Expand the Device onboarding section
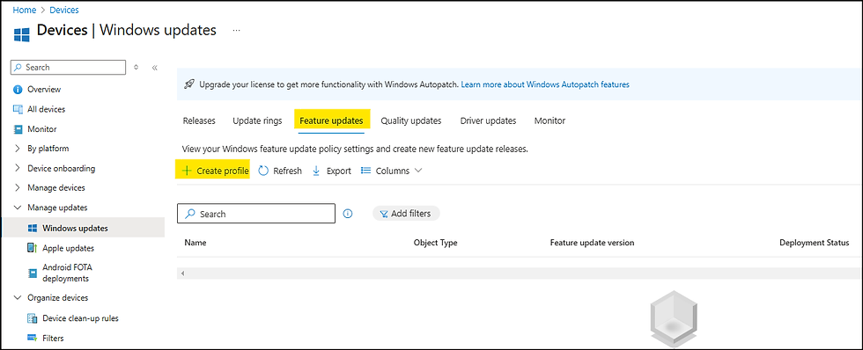Image resolution: width=863 pixels, height=350 pixels. (17, 168)
